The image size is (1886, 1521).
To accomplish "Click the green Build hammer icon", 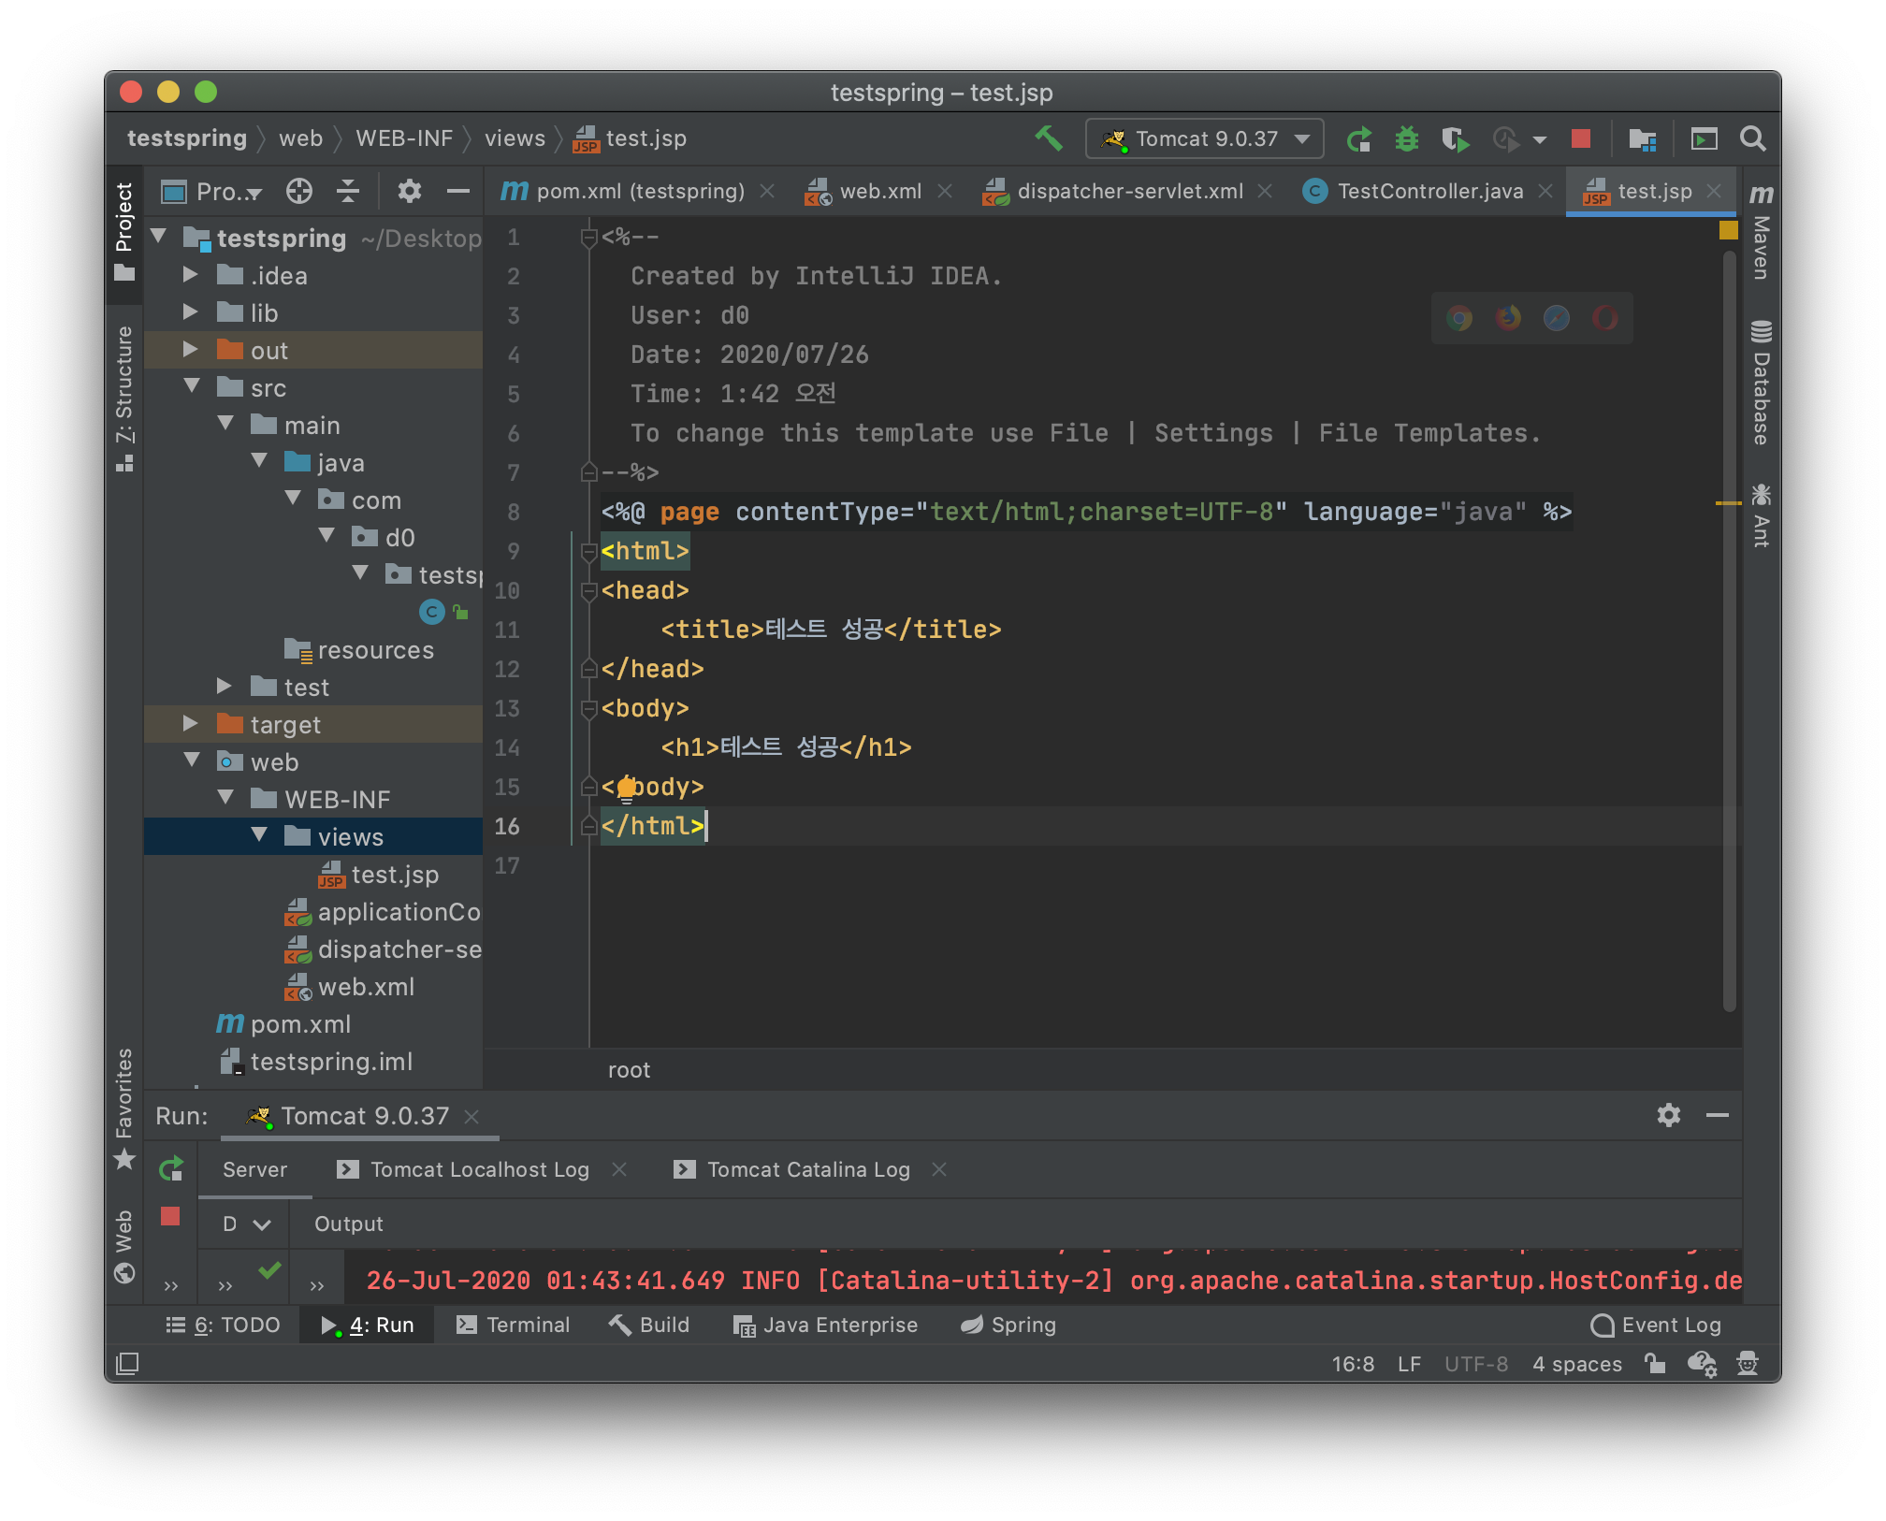I will 1048,138.
